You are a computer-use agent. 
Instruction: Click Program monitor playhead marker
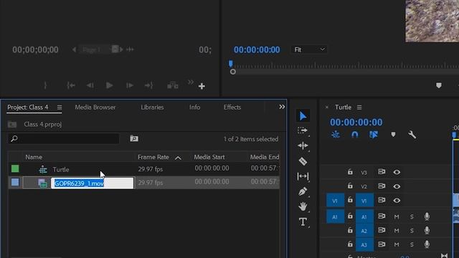click(x=231, y=64)
